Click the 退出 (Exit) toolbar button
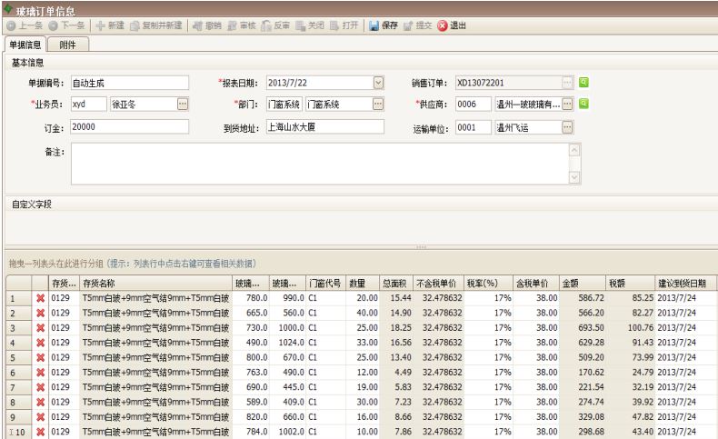This screenshot has height=439, width=718. [x=452, y=25]
